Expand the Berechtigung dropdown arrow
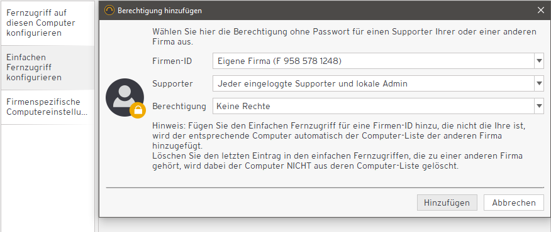This screenshot has height=232, width=551. (540, 106)
